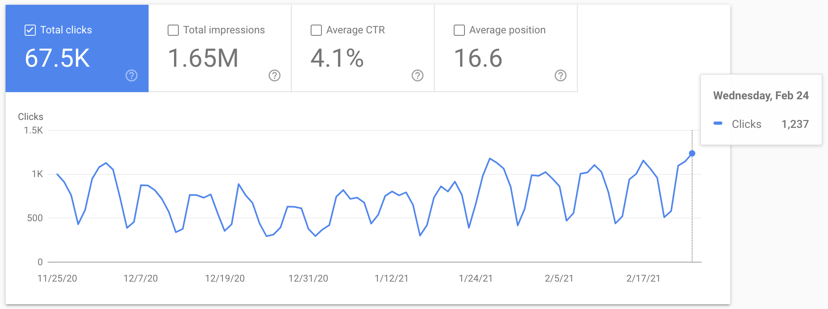This screenshot has height=309, width=828.
Task: Open the Total impressions help tooltip
Action: (275, 75)
